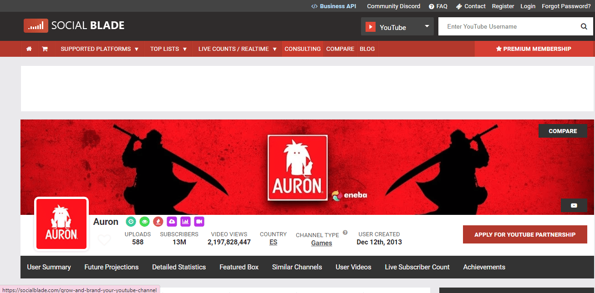Open the YouTube icon button on banner
595x293 pixels.
(x=574, y=205)
